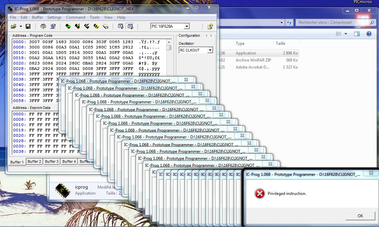379x227 pixels.
Task: Switch to the Hex view icon
Action: [x=130, y=26]
